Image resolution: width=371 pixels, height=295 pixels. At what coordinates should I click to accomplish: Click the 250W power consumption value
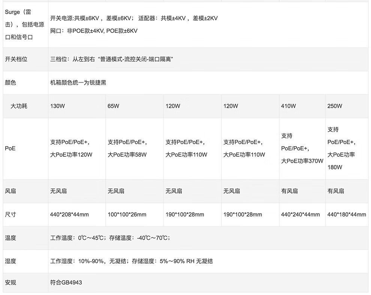pos(335,106)
